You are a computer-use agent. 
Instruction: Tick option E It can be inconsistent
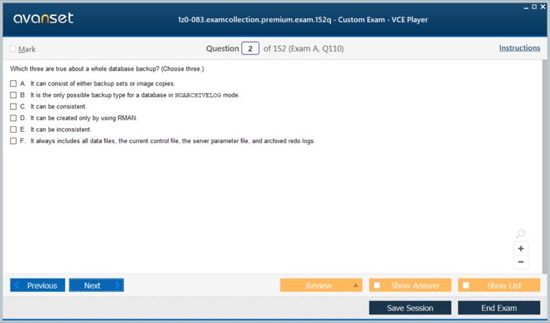[x=13, y=129]
